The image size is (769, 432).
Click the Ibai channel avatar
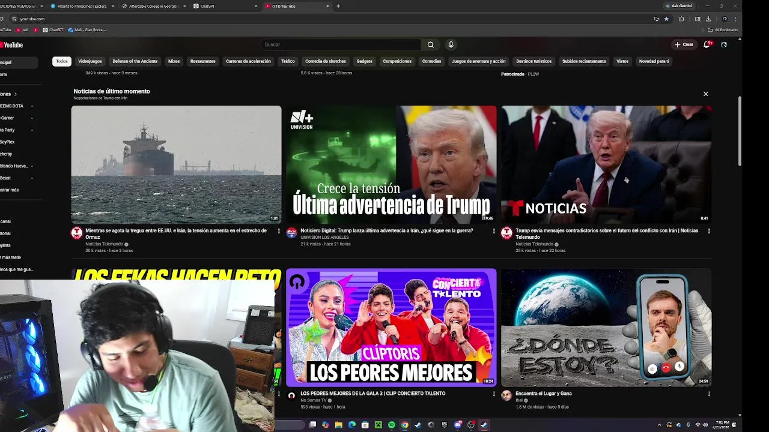point(506,396)
